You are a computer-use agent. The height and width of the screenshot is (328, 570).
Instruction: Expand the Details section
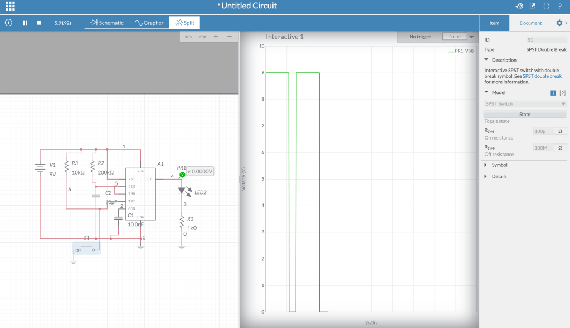pos(499,176)
